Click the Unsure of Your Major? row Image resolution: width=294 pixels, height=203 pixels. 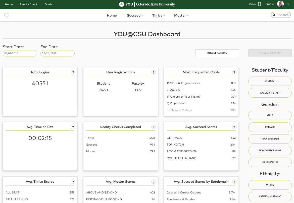pos(201,97)
